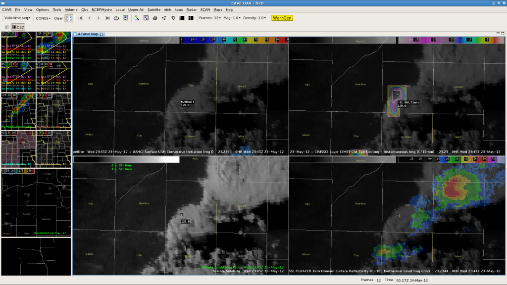Step back one frame
Screen dimensions: 507x285
click(x=89, y=18)
